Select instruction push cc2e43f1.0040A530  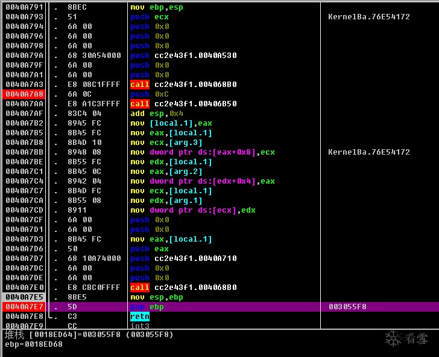point(183,55)
